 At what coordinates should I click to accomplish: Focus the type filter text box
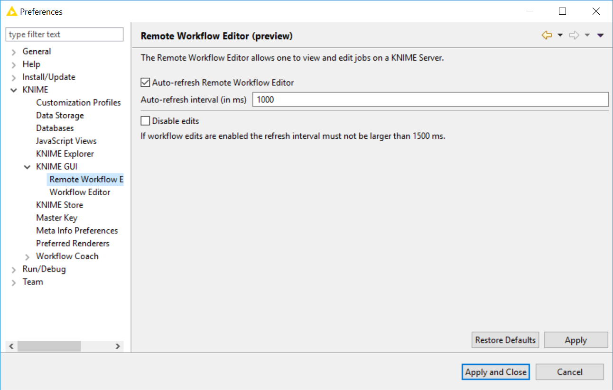click(x=65, y=35)
